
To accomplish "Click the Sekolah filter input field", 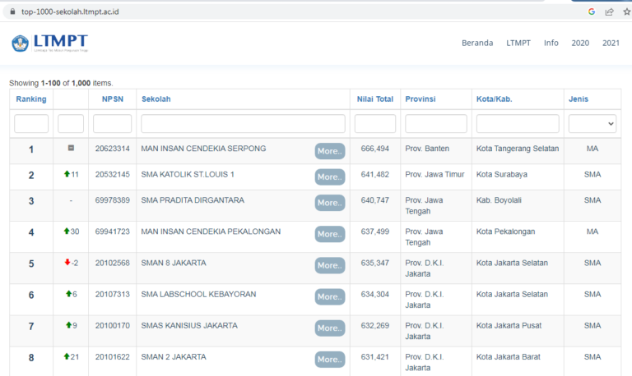I will (243, 123).
